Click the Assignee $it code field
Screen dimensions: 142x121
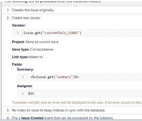click(79, 93)
